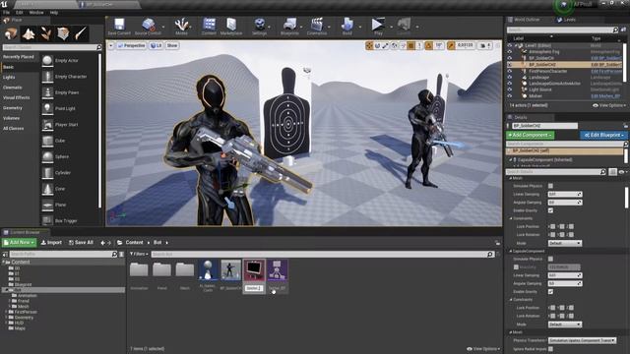This screenshot has height=354, width=630.
Task: Select the Foliage mode leaf icon
Action: (x=46, y=34)
